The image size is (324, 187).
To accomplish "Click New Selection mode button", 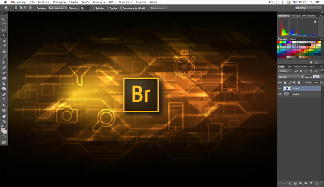I will tap(16, 8).
